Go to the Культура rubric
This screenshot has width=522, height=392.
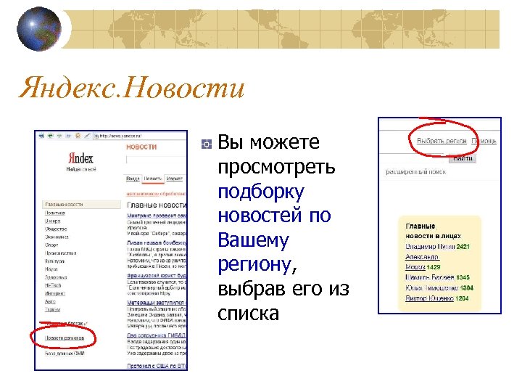tap(54, 261)
